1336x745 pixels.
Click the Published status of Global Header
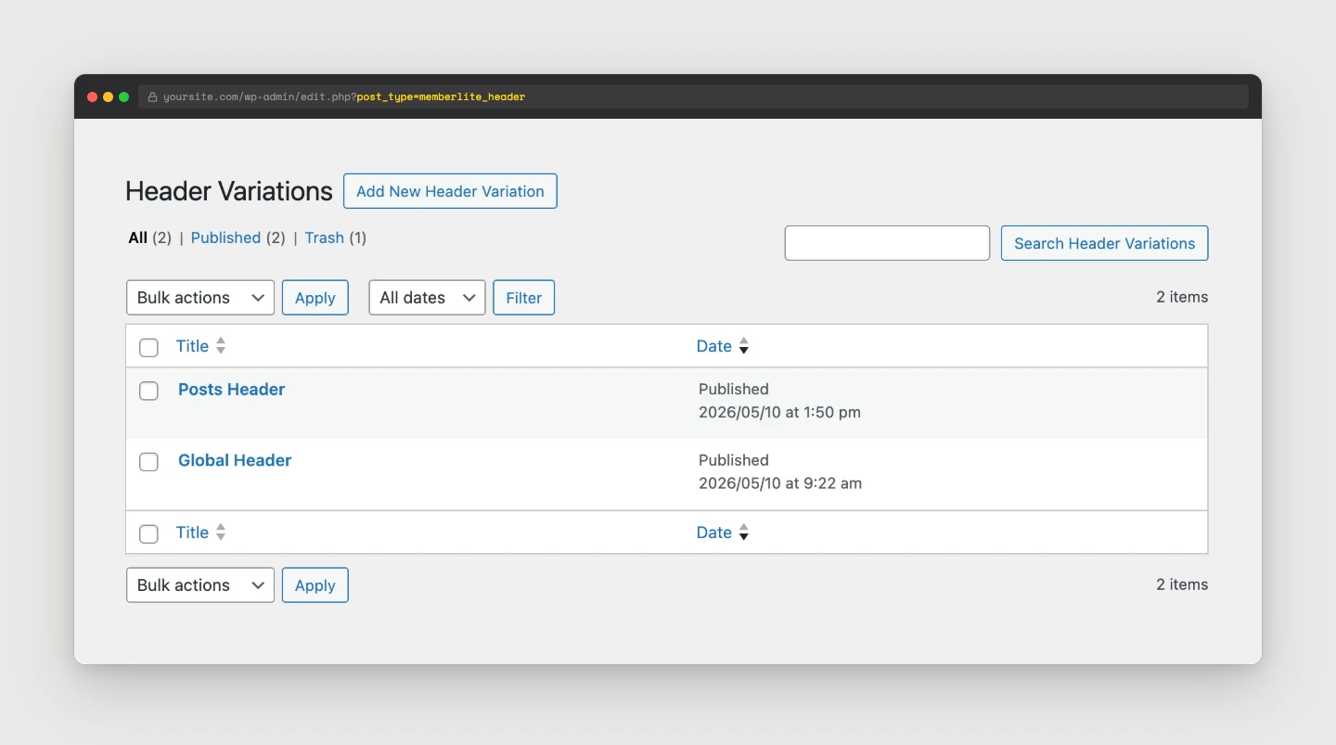coord(734,460)
